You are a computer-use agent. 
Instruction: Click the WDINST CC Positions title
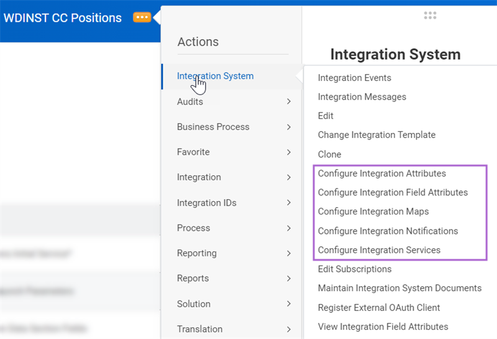point(63,18)
